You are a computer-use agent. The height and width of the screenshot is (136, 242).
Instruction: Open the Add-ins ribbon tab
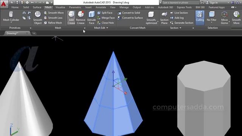(x=149, y=7)
